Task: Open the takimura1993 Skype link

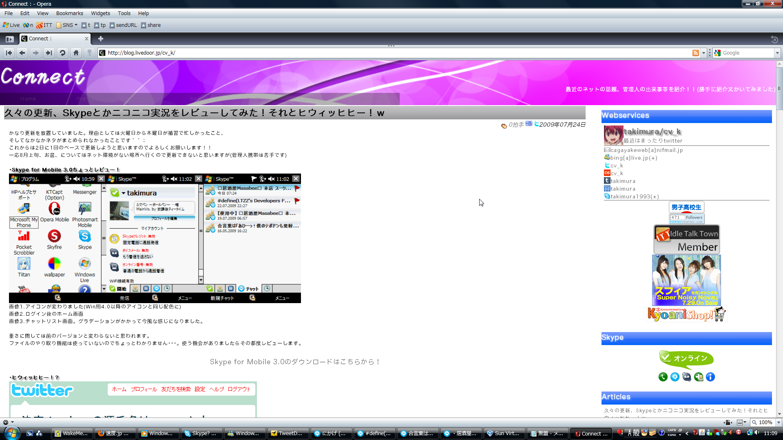Action: pos(635,197)
